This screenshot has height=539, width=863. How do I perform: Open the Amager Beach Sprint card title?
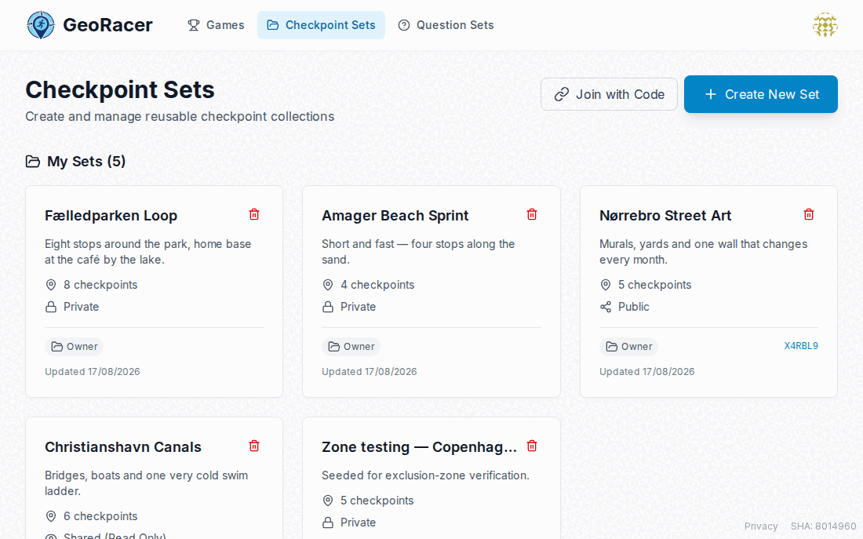coord(395,215)
